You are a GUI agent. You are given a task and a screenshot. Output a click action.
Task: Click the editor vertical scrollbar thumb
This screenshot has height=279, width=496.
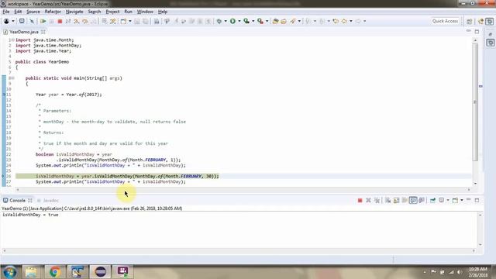[475, 102]
